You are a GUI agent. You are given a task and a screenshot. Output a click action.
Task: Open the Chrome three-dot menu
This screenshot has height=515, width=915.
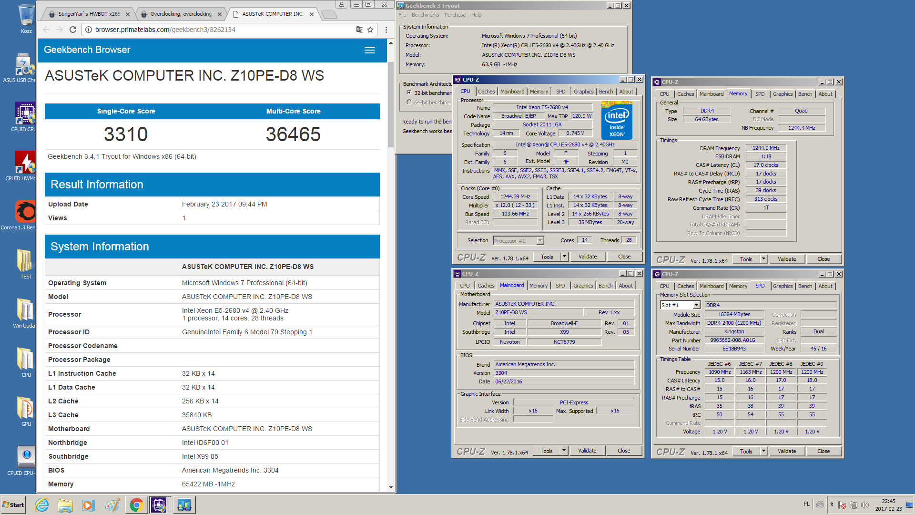[x=386, y=30]
